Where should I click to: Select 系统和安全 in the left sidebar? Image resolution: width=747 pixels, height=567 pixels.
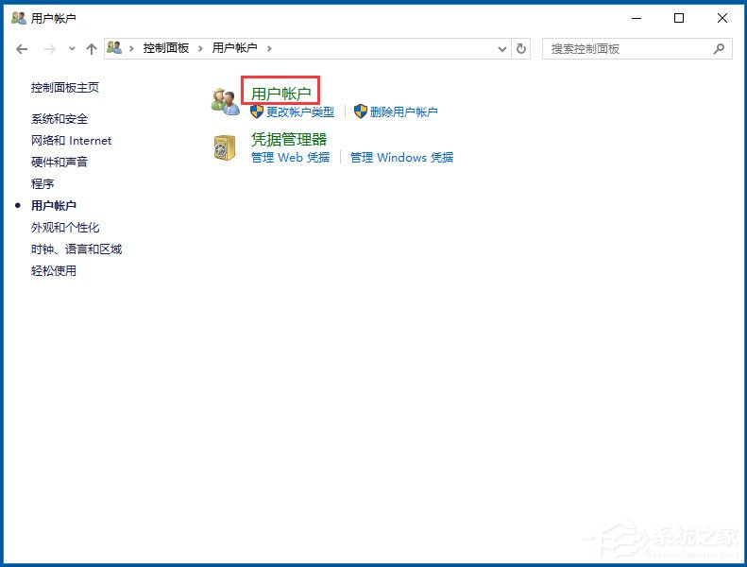click(59, 119)
